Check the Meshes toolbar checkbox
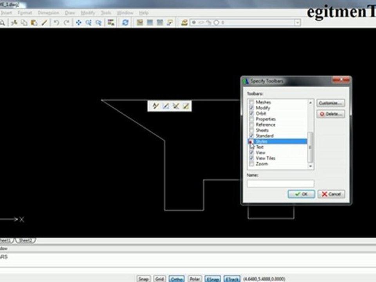 coord(251,102)
